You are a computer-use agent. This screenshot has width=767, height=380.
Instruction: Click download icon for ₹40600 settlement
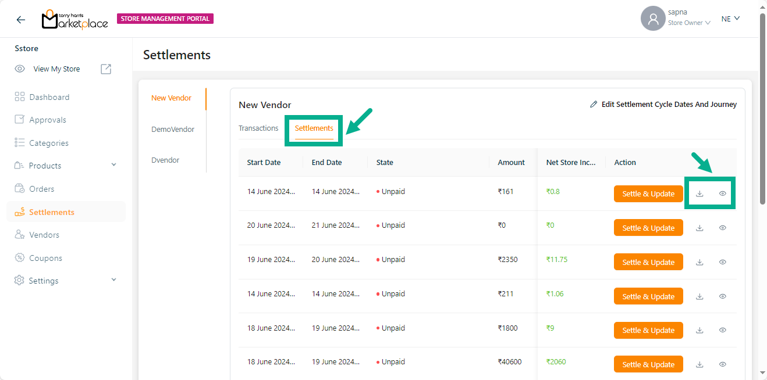pos(699,365)
